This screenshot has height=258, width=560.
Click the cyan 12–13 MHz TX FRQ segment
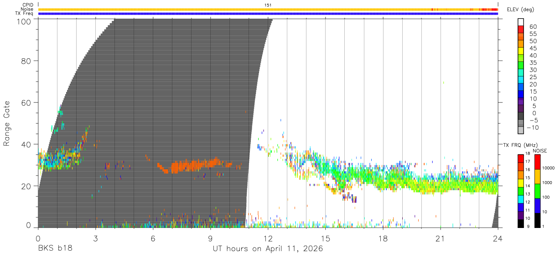point(521,199)
